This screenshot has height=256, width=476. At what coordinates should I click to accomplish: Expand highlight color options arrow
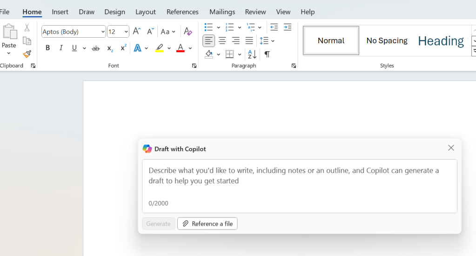pyautogui.click(x=169, y=48)
